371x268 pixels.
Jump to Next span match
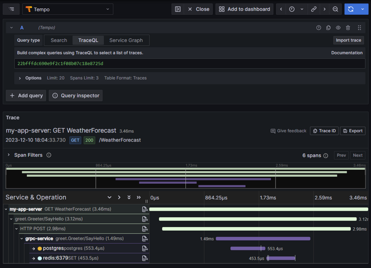[358, 155]
